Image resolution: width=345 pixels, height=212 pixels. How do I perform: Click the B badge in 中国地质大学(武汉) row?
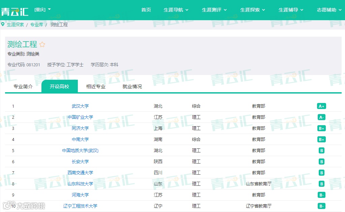(321, 150)
